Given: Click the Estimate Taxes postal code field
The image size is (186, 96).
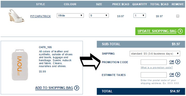Looking at the screenshot, I should (154, 75).
